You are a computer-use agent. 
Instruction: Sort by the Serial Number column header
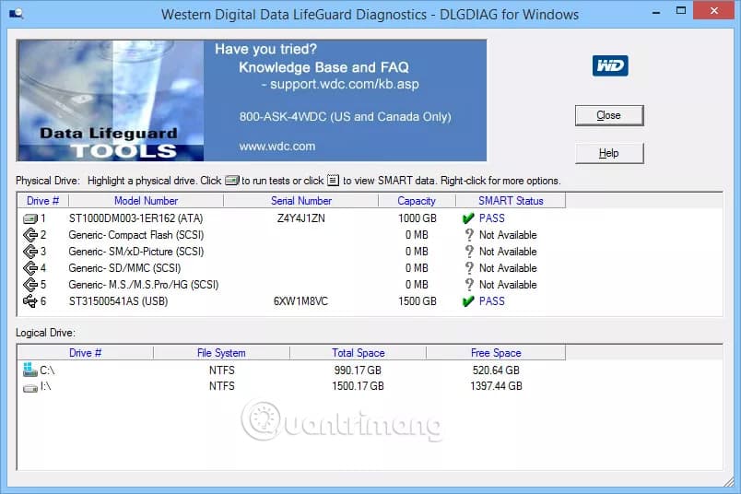click(x=301, y=200)
